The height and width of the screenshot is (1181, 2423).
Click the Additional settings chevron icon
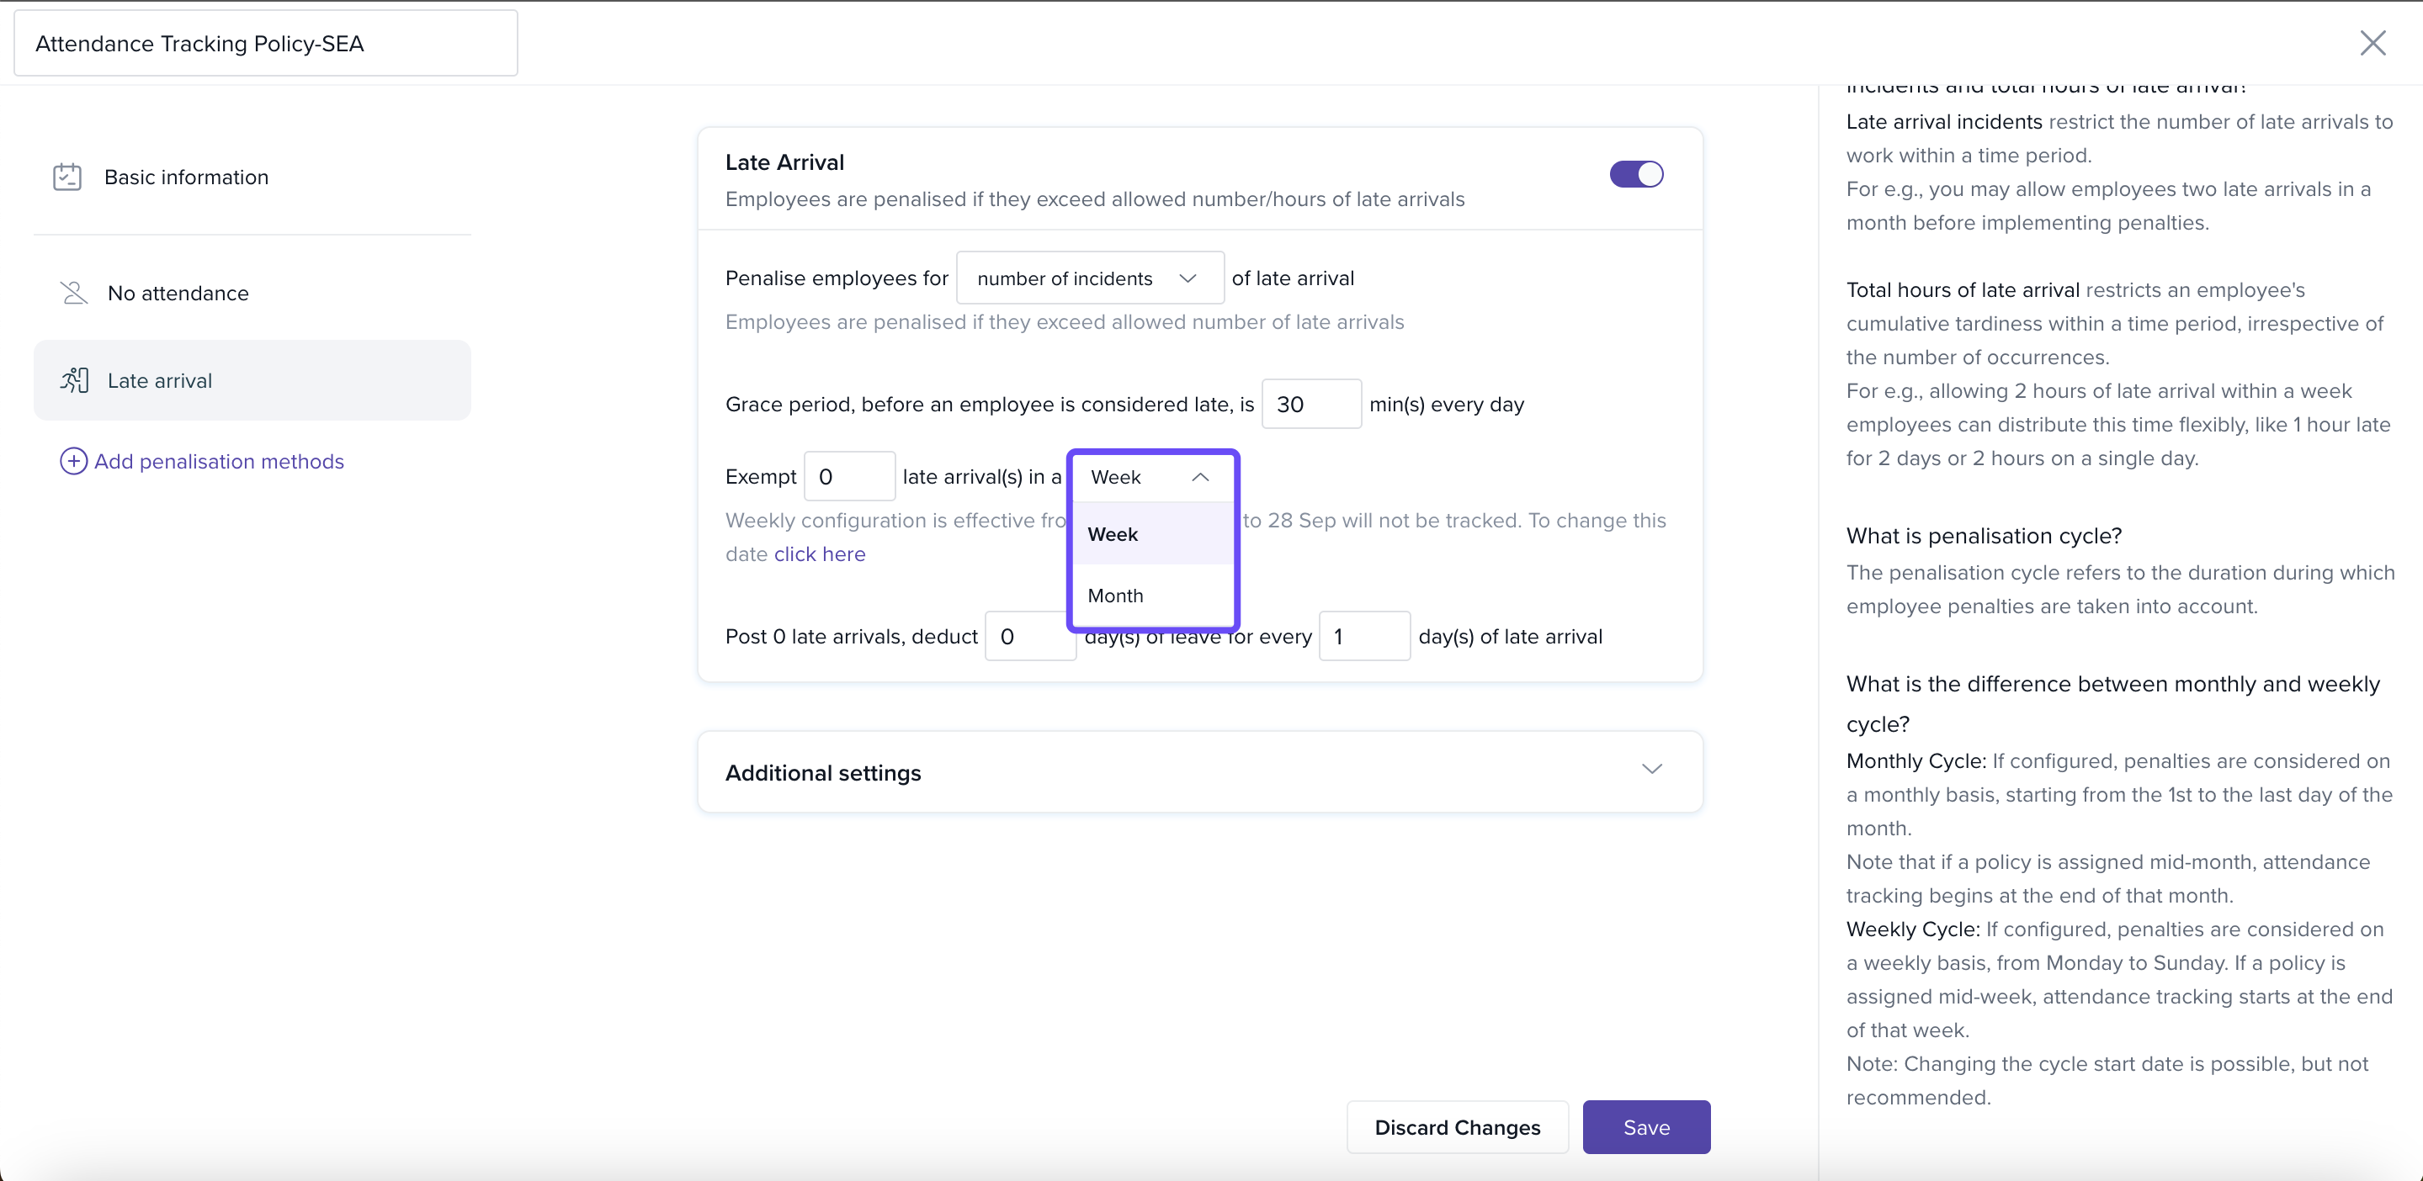1652,769
